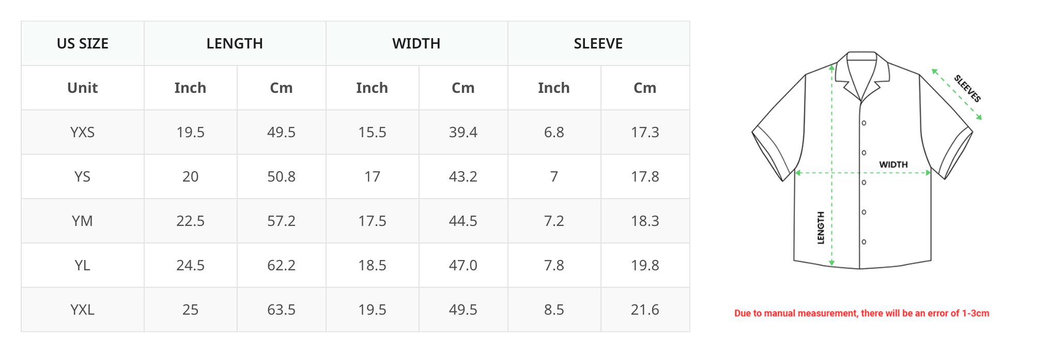Click the YM size row label
This screenshot has width=1050, height=358.
pyautogui.click(x=83, y=221)
